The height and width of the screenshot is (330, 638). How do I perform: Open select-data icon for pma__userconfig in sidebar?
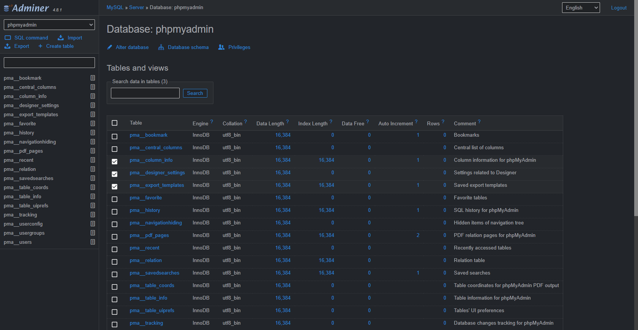93,224
